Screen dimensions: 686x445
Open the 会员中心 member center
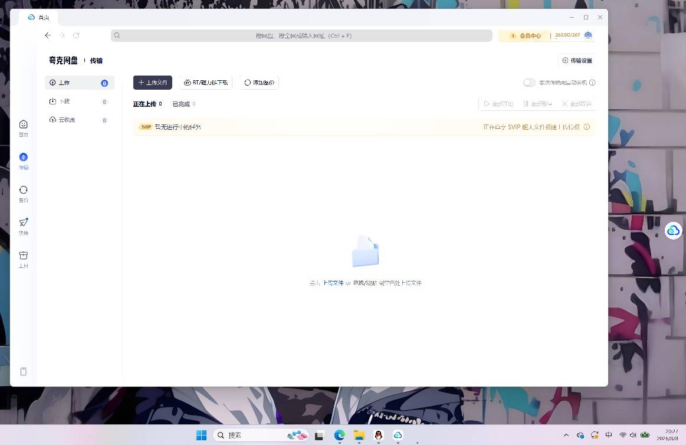pyautogui.click(x=526, y=35)
